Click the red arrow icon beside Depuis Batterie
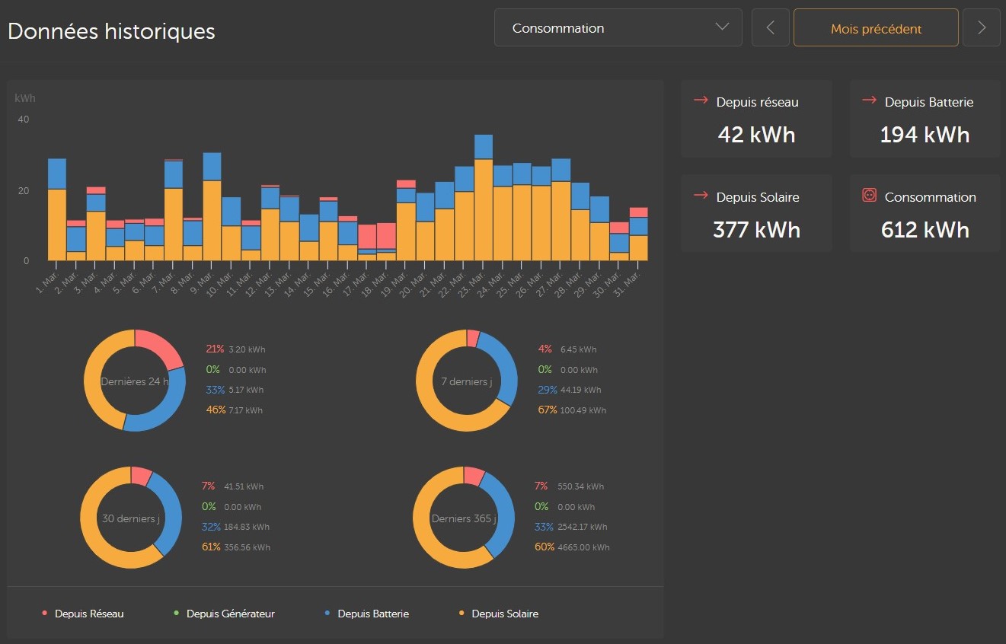1006x644 pixels. [x=869, y=100]
